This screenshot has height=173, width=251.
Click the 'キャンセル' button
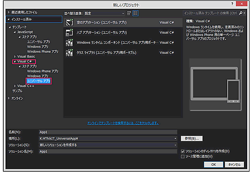pos(234,165)
